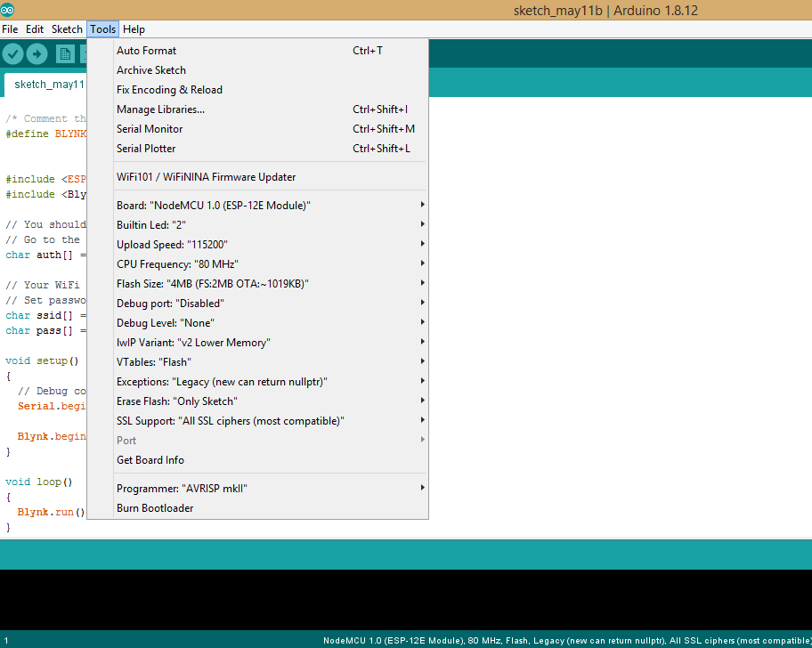Click the "char ssid[]" code line
Screen dimensions: 812x648
[45, 316]
